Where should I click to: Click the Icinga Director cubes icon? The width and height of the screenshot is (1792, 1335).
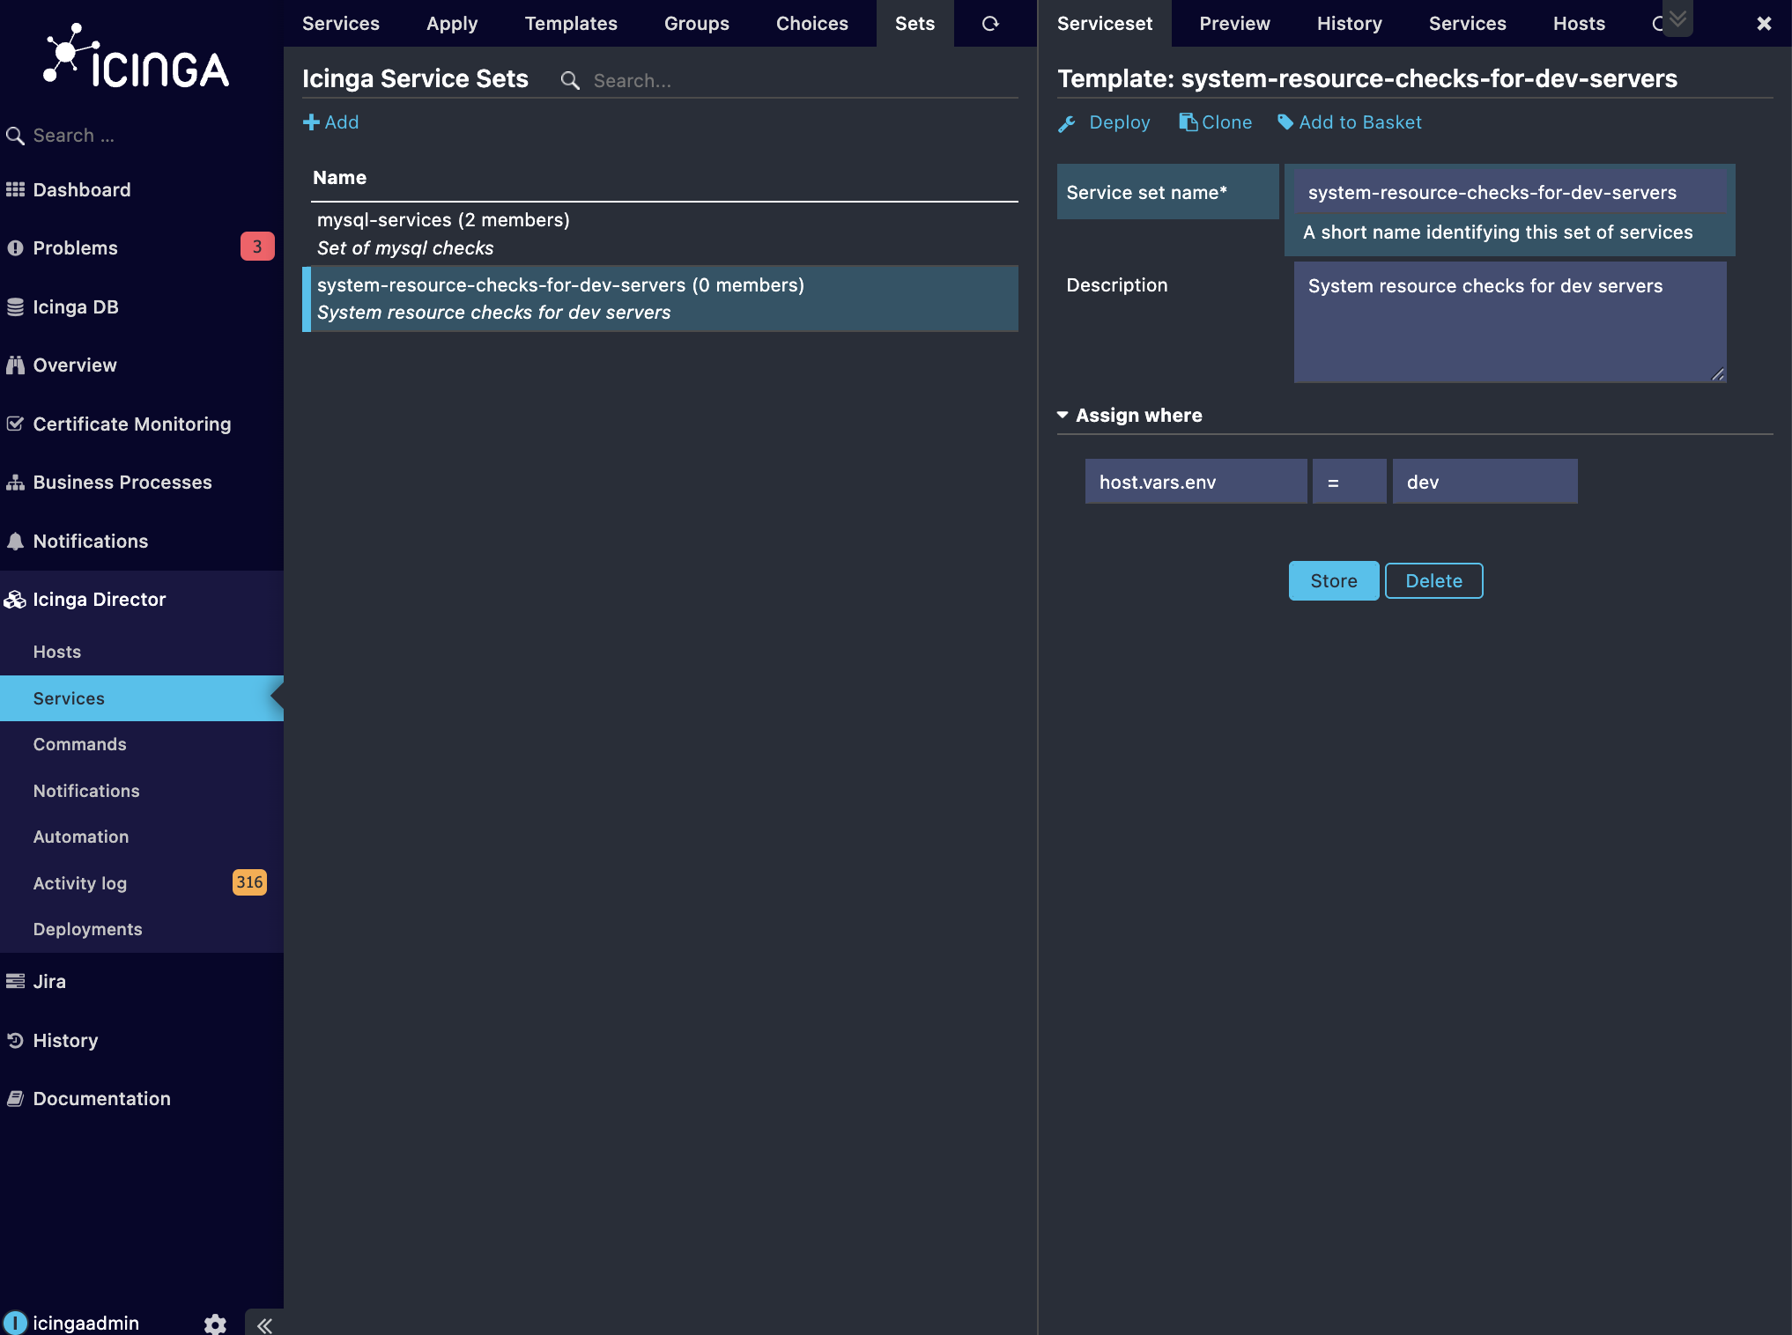coord(15,600)
